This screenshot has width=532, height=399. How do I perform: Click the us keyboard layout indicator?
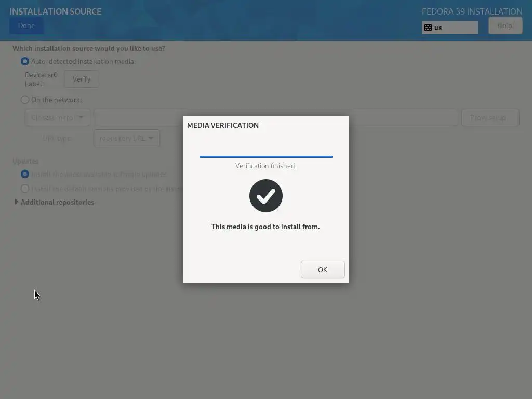[449, 28]
